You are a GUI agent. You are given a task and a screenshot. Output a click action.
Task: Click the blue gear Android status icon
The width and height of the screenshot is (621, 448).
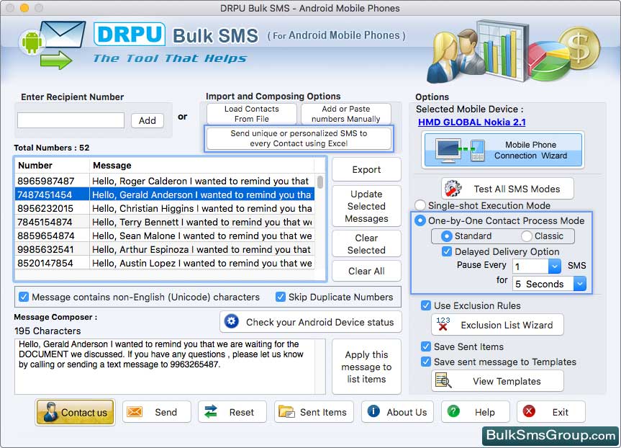231,321
